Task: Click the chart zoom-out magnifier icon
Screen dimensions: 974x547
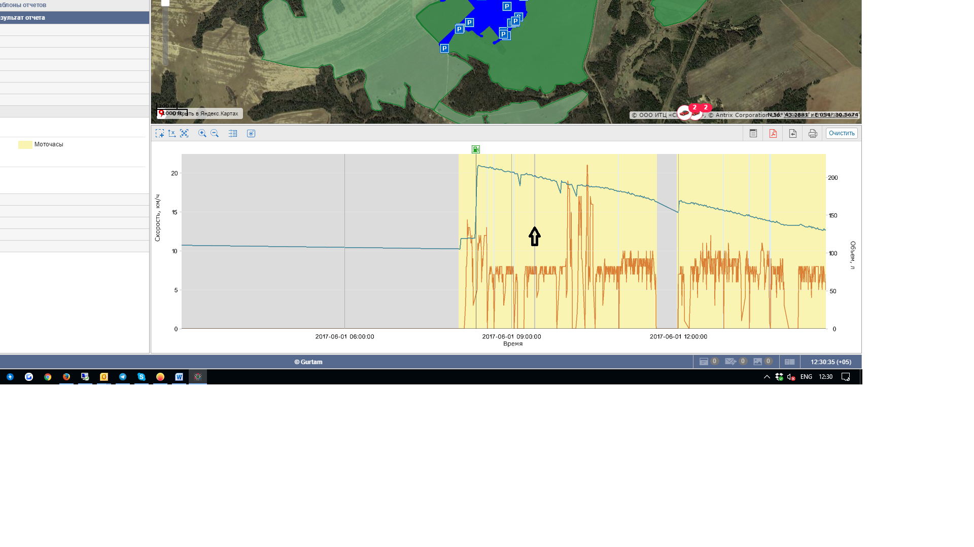Action: pos(215,133)
